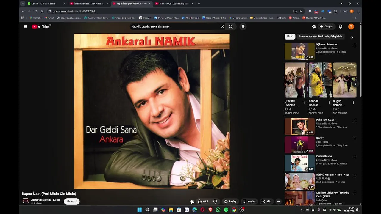Create a clip with Klip button
This screenshot has height=214, width=381.
pos(266,202)
